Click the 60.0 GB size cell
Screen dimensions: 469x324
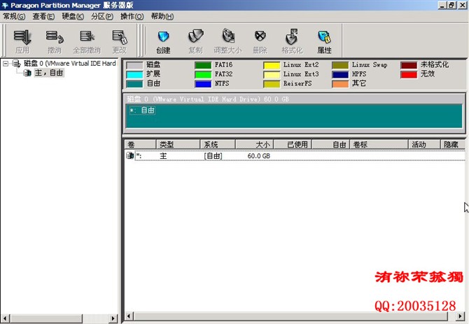259,156
